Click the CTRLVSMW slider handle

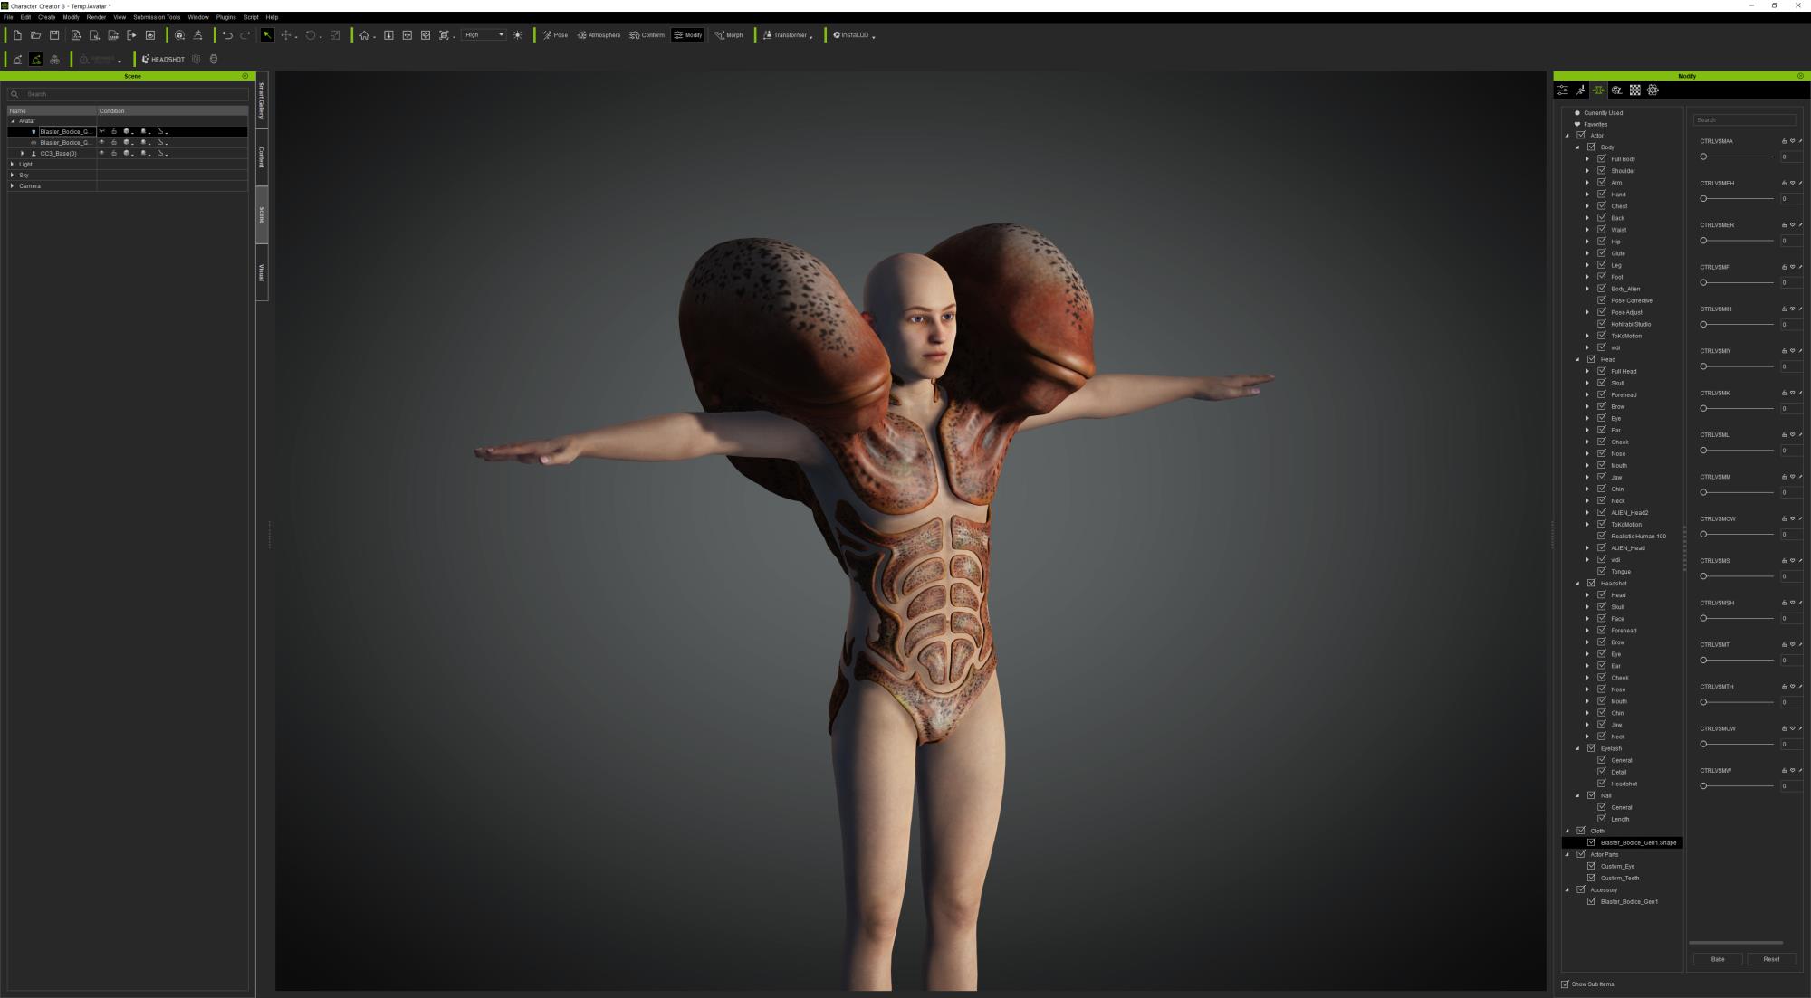coord(1703,785)
